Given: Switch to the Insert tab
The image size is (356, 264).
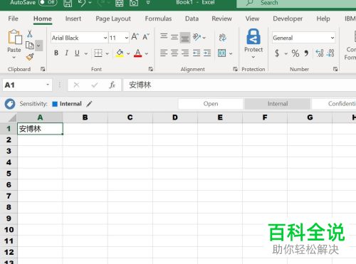Looking at the screenshot, I should coord(73,19).
